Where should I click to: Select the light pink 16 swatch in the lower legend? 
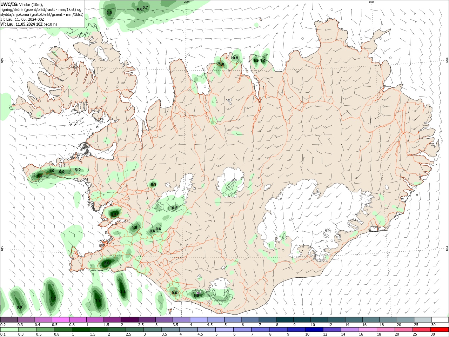coord(368,330)
